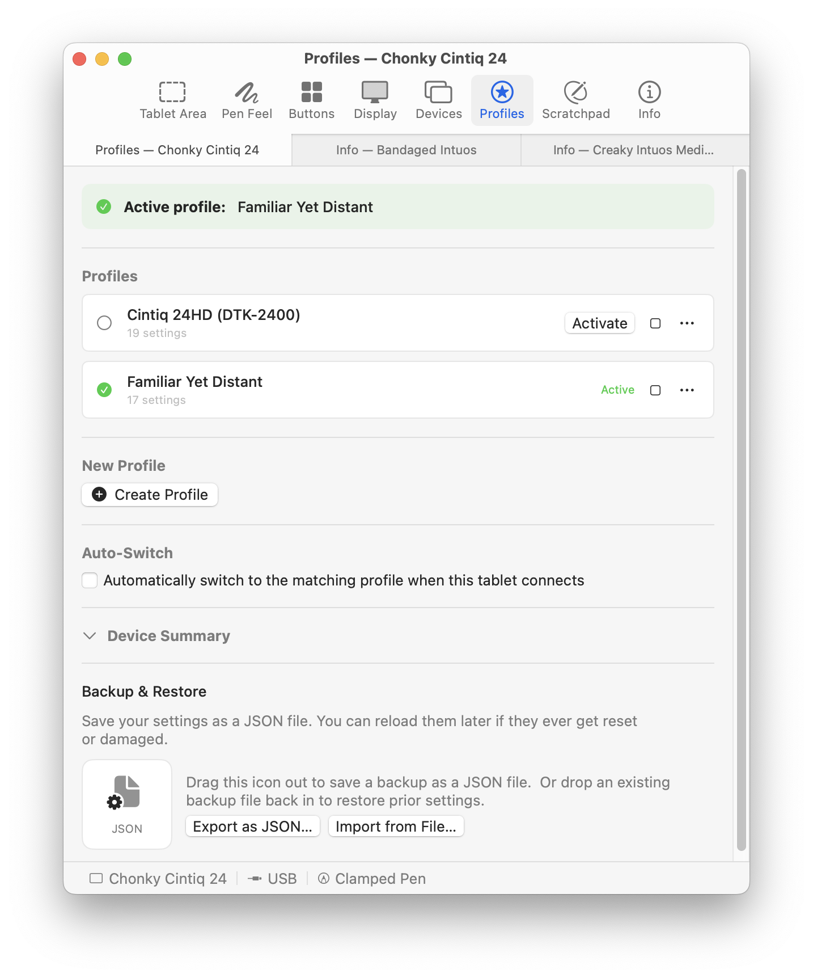The width and height of the screenshot is (813, 978).
Task: Open more options for Cintiq 24HD profile
Action: [x=687, y=323]
